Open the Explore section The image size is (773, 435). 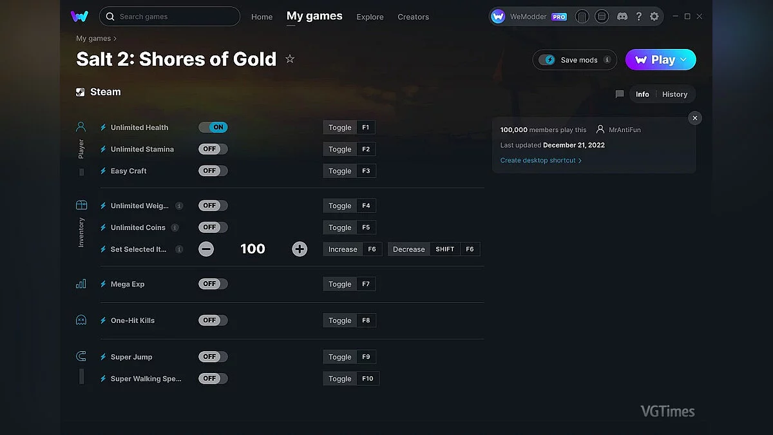click(370, 17)
